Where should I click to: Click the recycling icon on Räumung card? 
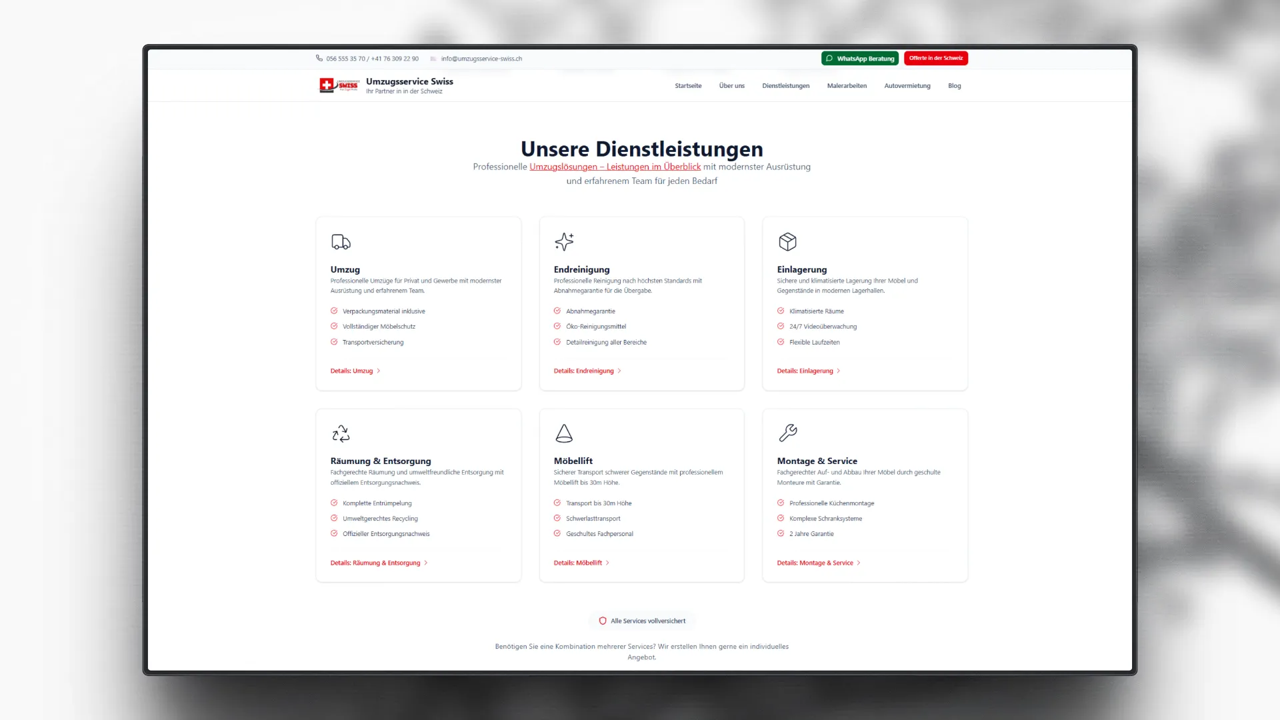tap(341, 433)
